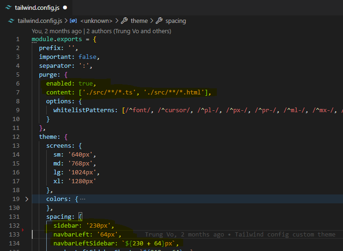The image size is (343, 251).
Task: Click the wrench icon beside theme breadcrumb
Action: [x=124, y=21]
